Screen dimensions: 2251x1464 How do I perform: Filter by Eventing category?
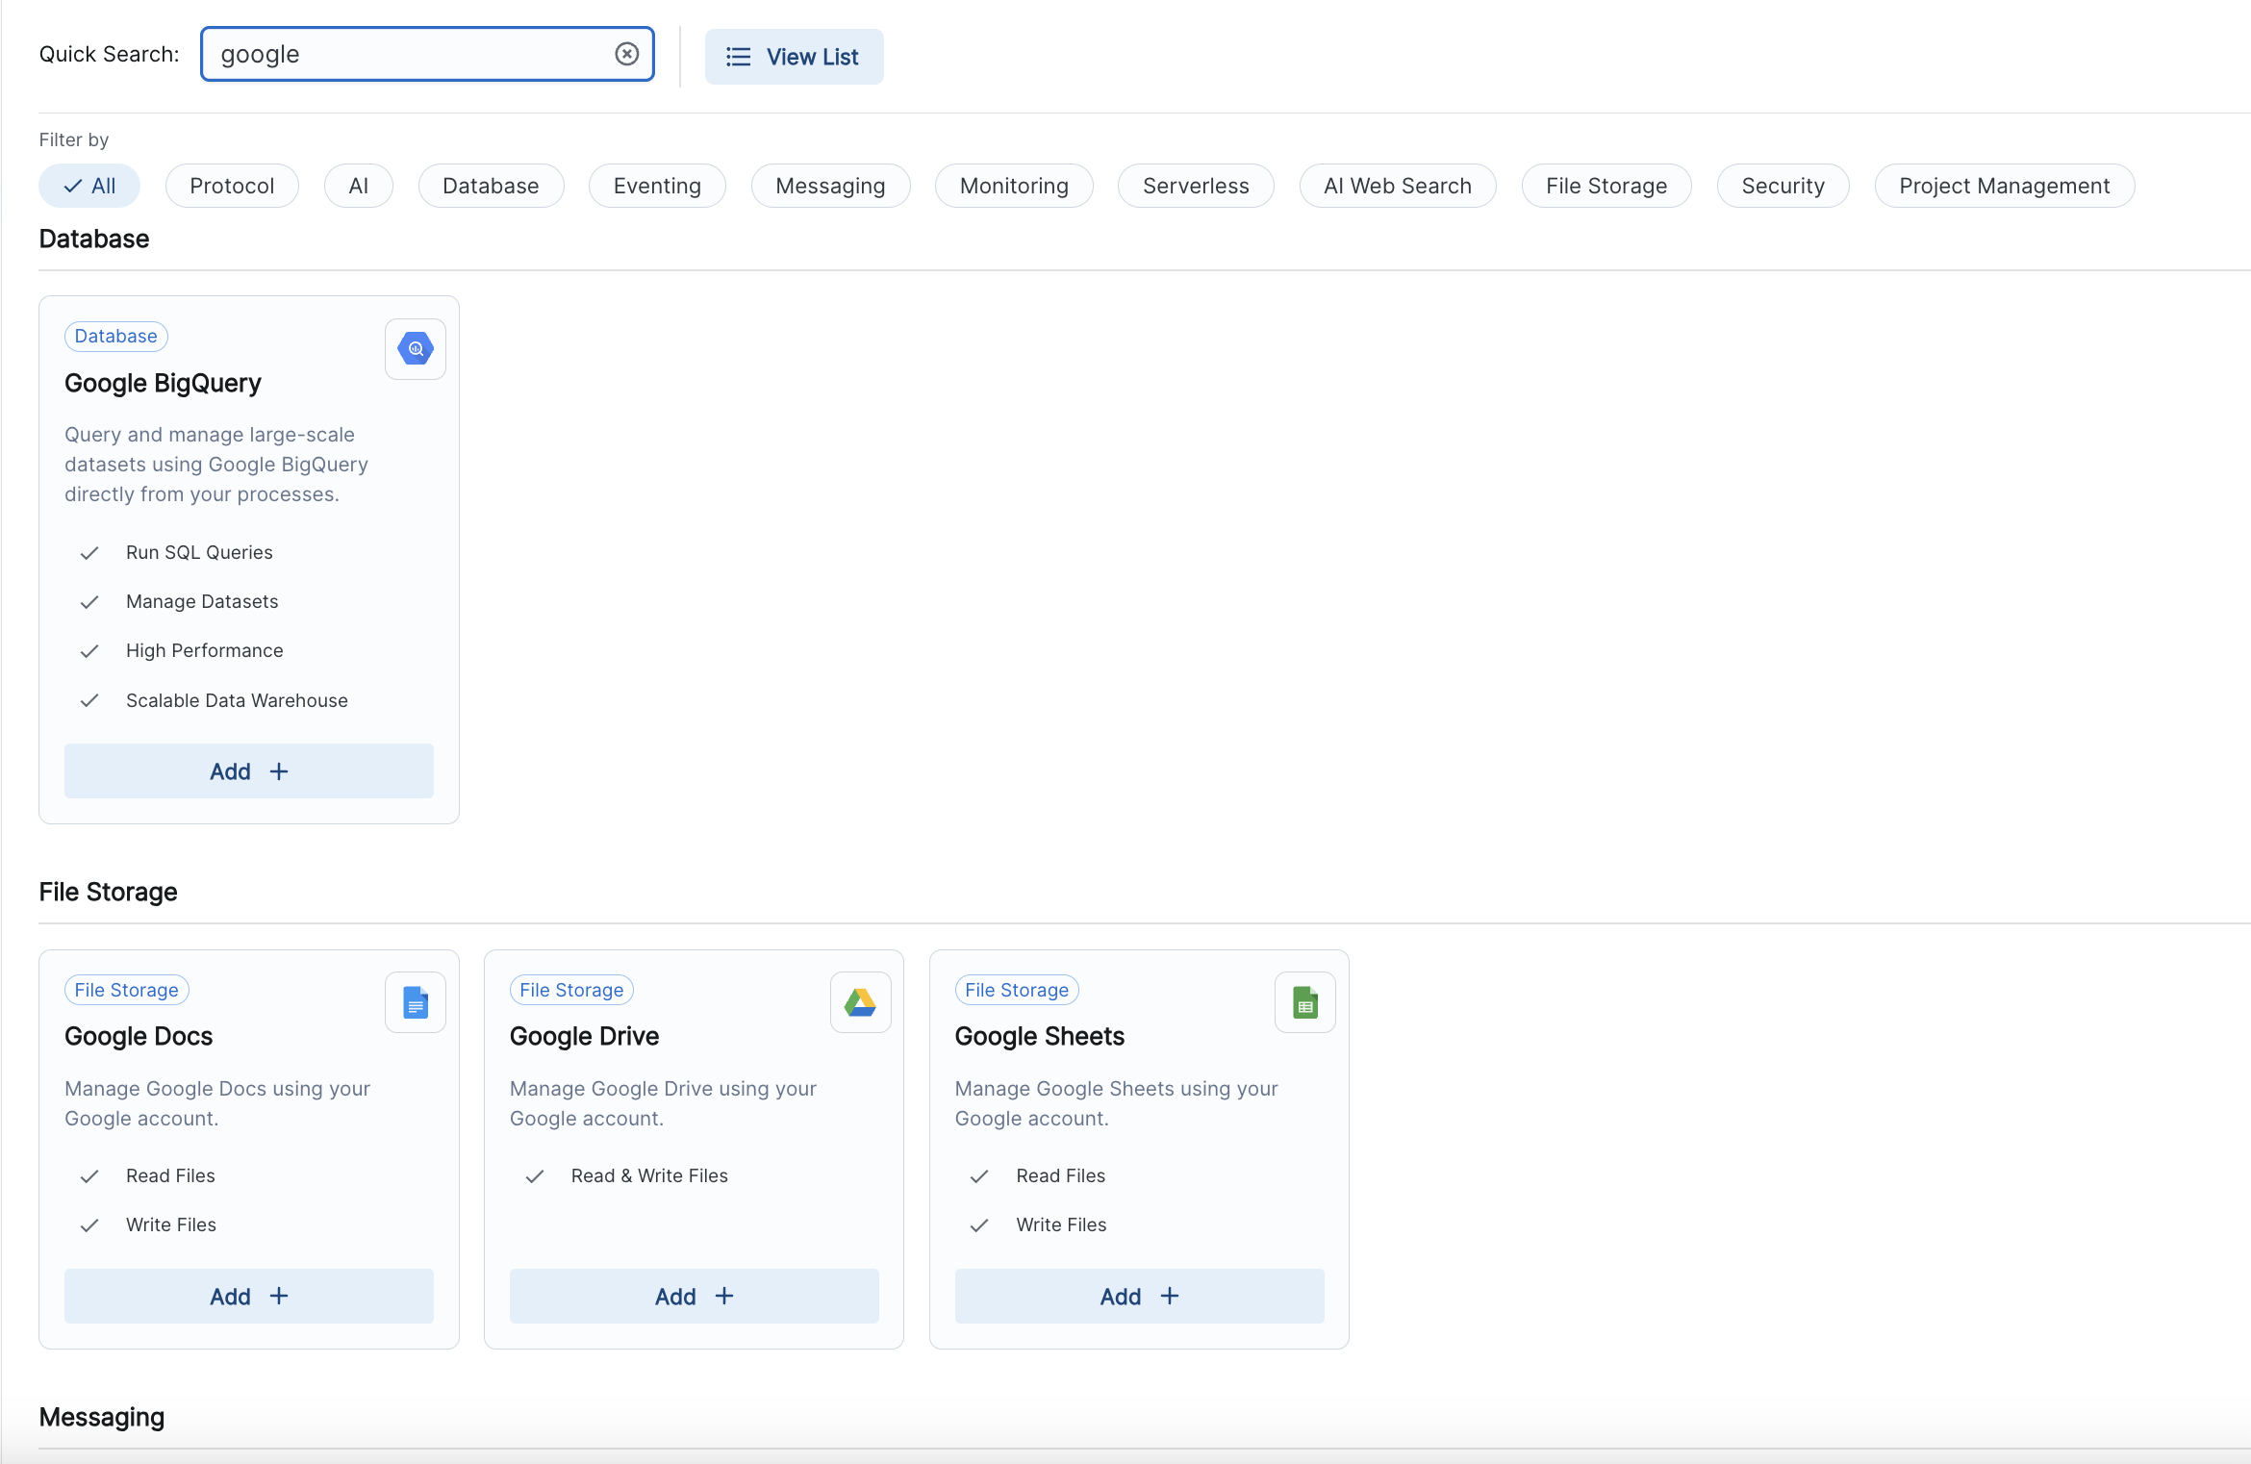pos(657,186)
